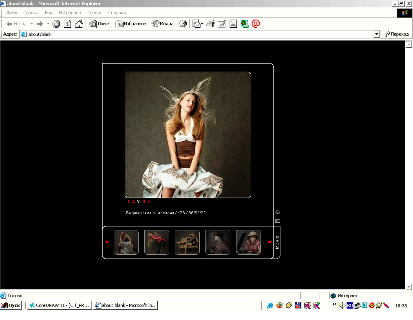
Task: Click the envelope mail icon on page
Action: click(278, 221)
